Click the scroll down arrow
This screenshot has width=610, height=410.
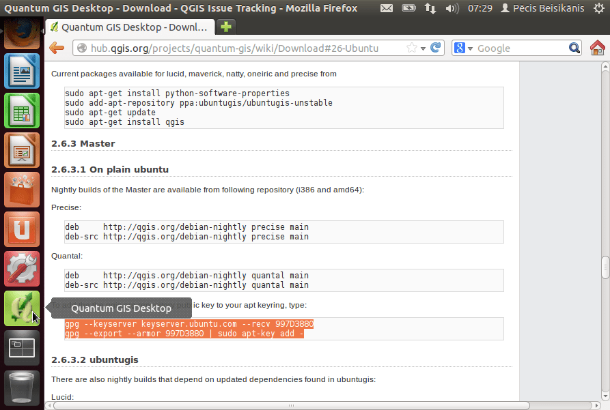coord(605,396)
